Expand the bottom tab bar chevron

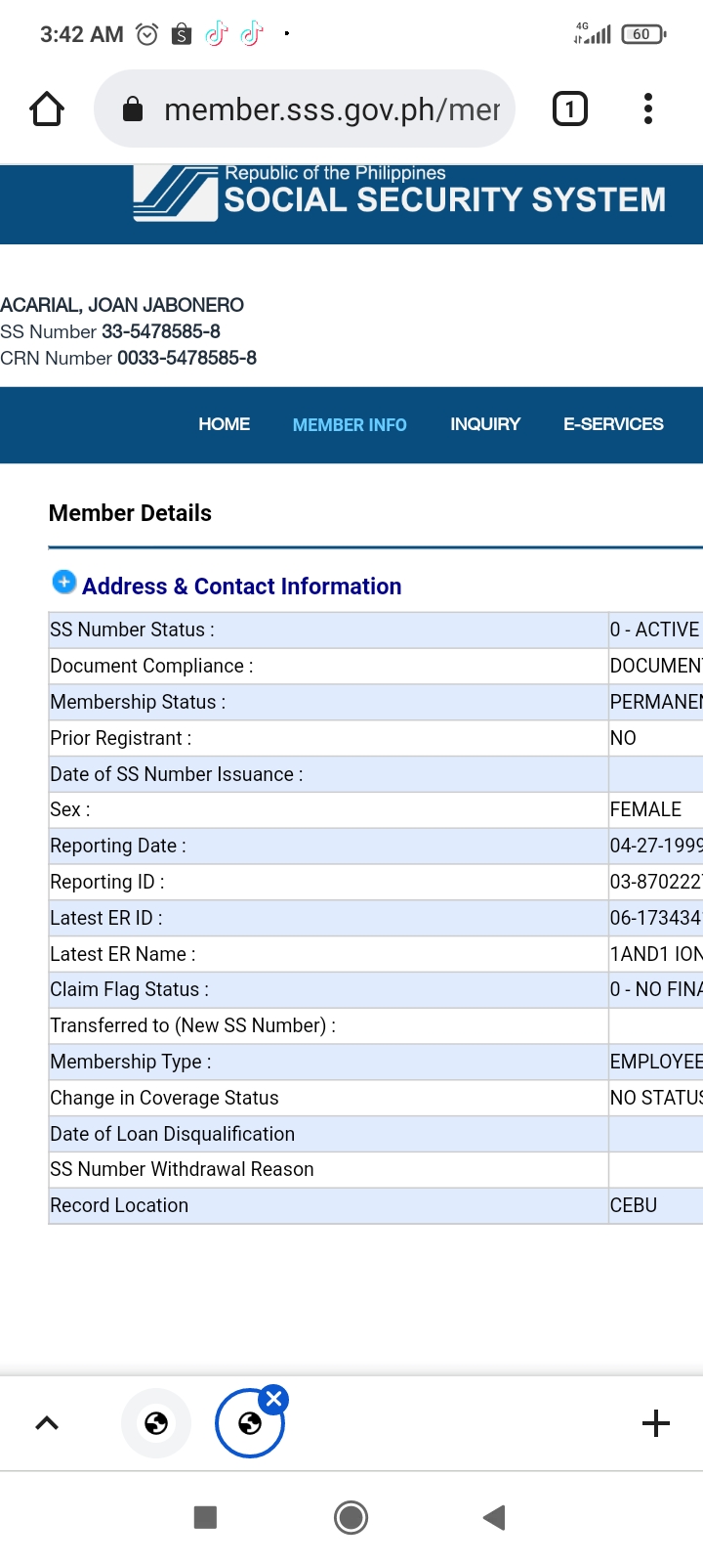47,1423
